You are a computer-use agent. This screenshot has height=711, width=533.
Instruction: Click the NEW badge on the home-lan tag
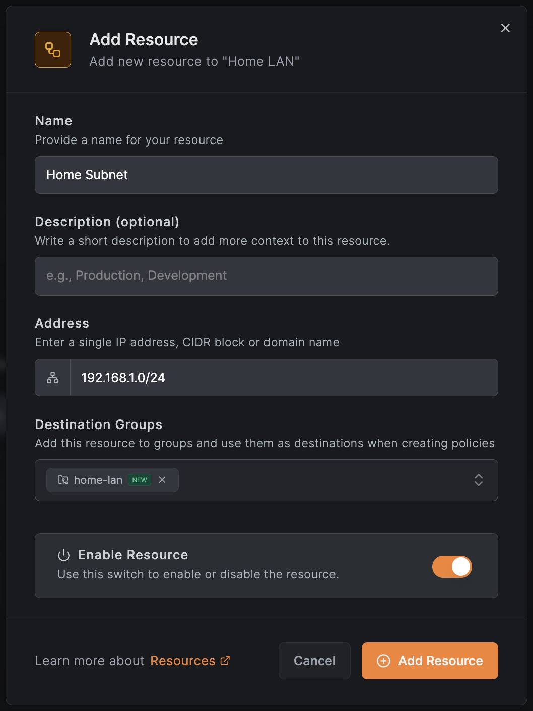pyautogui.click(x=140, y=480)
